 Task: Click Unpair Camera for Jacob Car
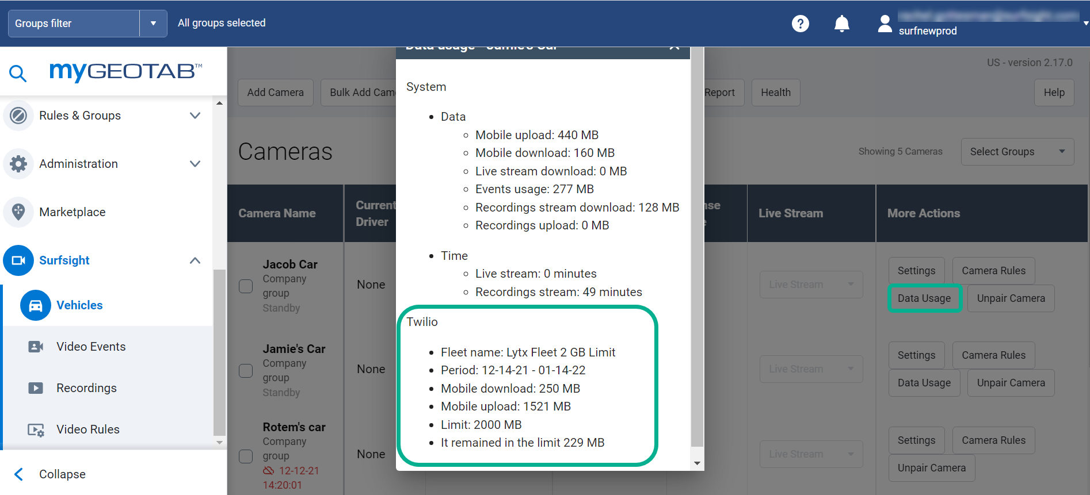pos(1011,298)
